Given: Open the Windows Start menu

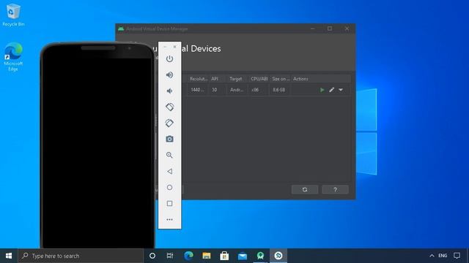Looking at the screenshot, I should (9, 256).
